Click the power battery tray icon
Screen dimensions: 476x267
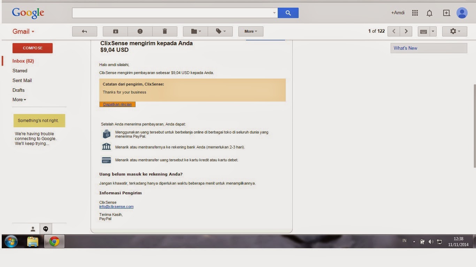422,242
